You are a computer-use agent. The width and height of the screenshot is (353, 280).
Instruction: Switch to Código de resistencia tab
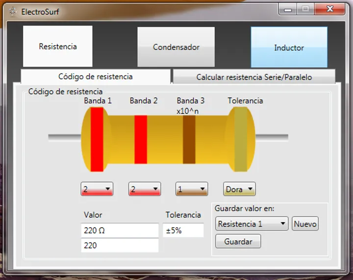coord(96,76)
